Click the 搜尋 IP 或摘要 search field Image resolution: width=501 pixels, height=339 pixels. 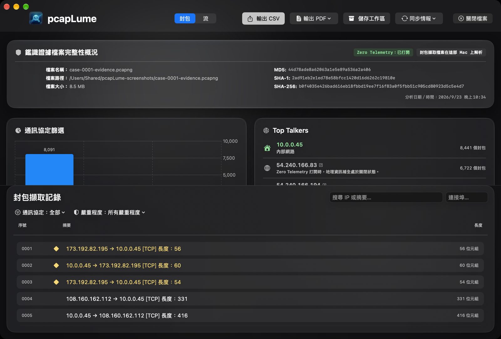point(386,197)
